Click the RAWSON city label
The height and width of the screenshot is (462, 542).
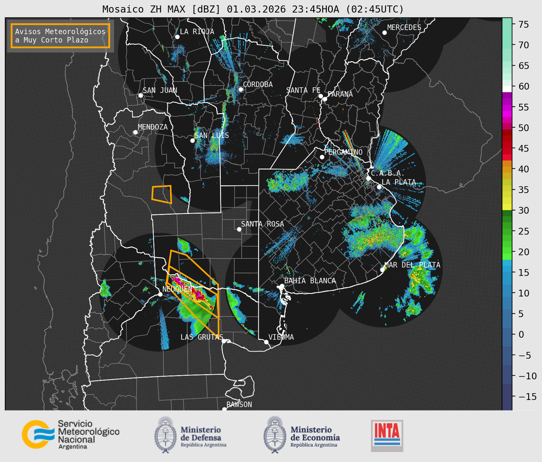tap(239, 404)
